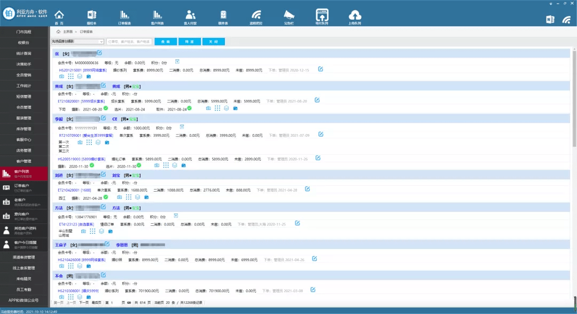Edit order HS200519003 with its pencil icon
This screenshot has height=314, width=577.
318,158
